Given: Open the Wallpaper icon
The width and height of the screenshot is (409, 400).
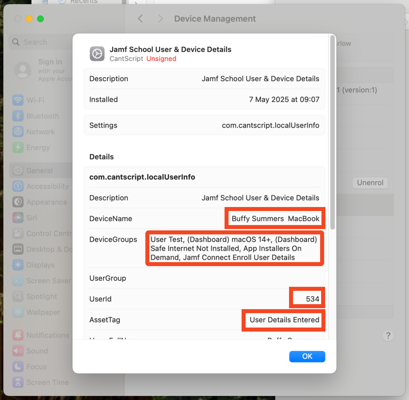Looking at the screenshot, I should click(18, 312).
